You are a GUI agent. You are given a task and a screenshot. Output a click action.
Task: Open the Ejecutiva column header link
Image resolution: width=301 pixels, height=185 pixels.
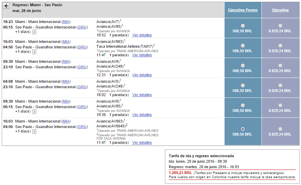[280, 10]
